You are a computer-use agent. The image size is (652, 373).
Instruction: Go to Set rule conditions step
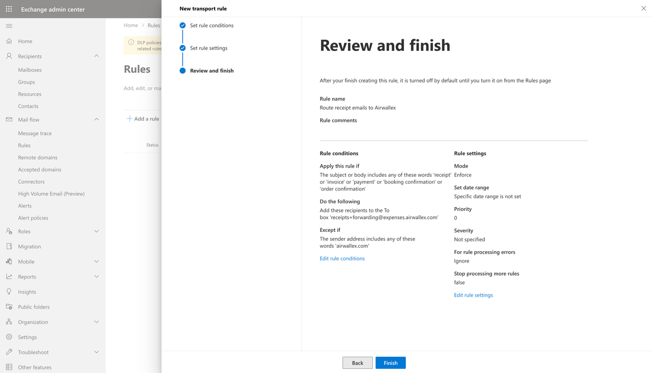[211, 25]
